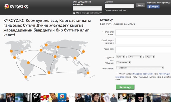This screenshot has width=171, height=102.
Task: Open the Ай month dropdown
Action: (x=135, y=57)
